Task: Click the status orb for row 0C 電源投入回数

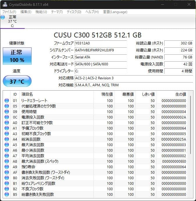Action: [x=7, y=117]
